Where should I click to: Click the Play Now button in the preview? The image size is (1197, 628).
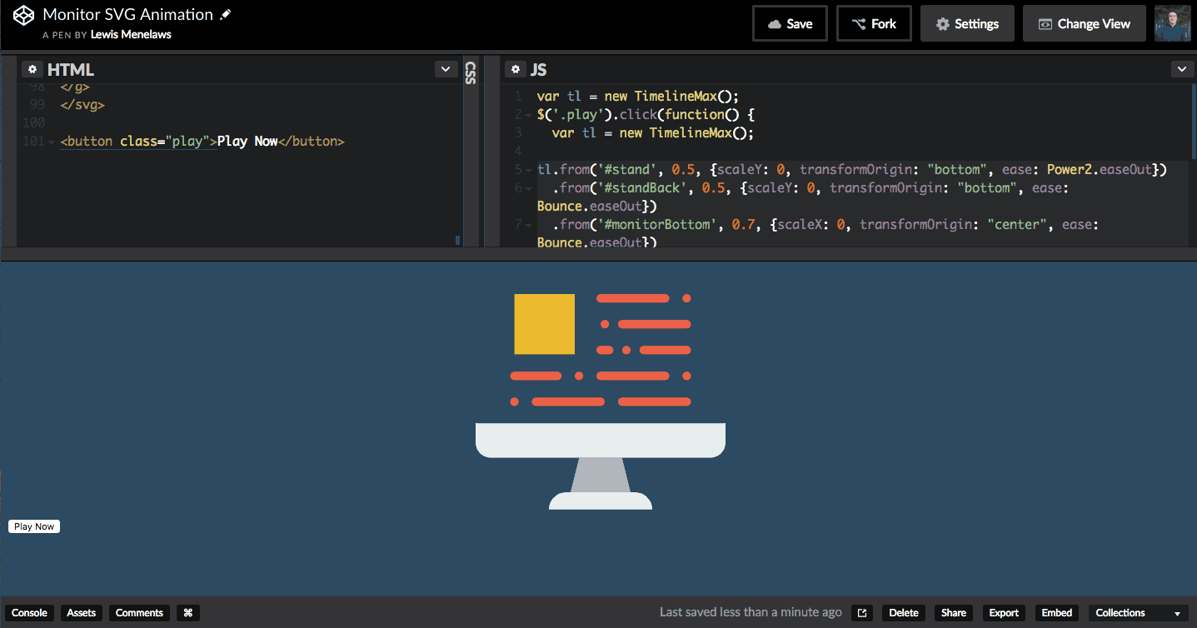pyautogui.click(x=33, y=526)
